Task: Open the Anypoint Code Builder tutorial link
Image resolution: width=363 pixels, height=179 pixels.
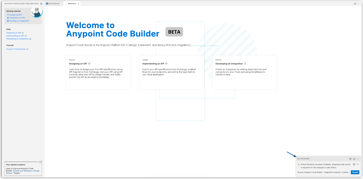Action: [x=16, y=49]
